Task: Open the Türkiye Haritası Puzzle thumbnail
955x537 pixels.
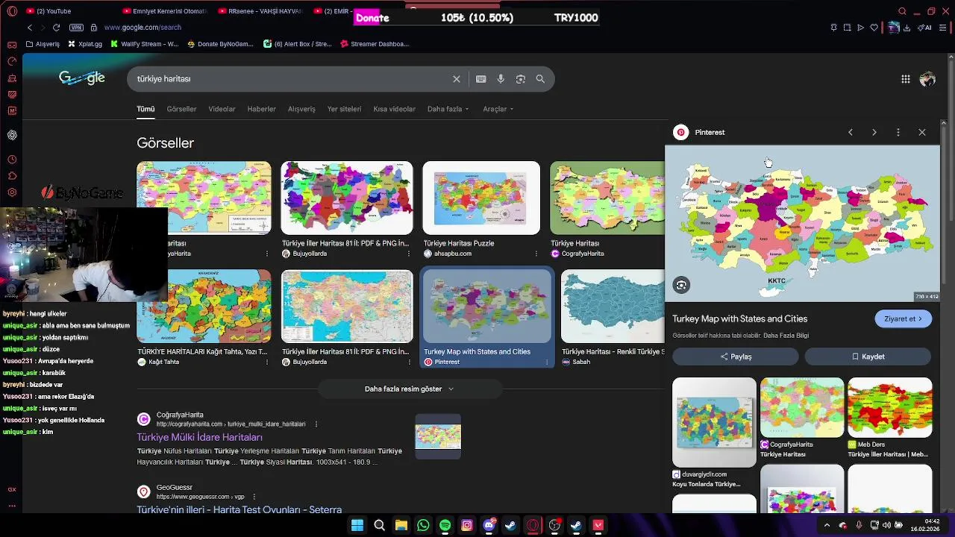Action: tap(481, 198)
